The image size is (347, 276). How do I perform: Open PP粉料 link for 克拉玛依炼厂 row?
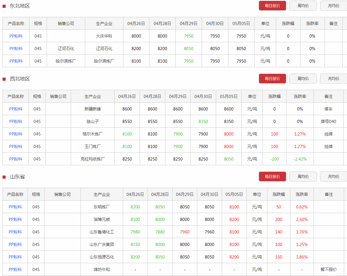(15, 159)
